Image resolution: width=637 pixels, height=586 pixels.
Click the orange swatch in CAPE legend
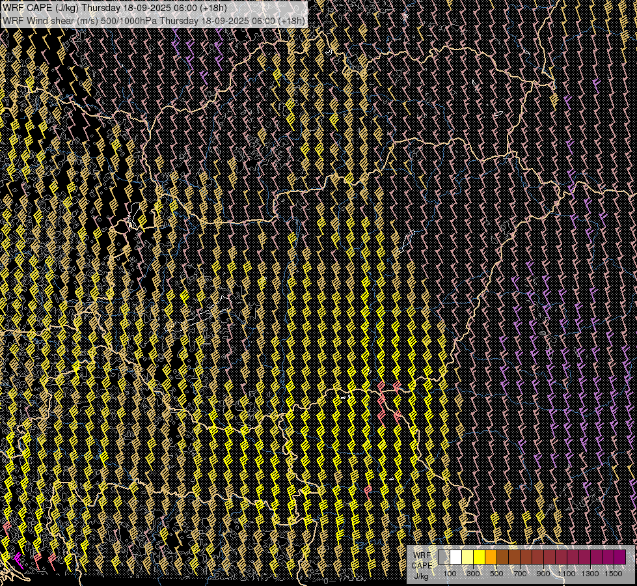[491, 557]
